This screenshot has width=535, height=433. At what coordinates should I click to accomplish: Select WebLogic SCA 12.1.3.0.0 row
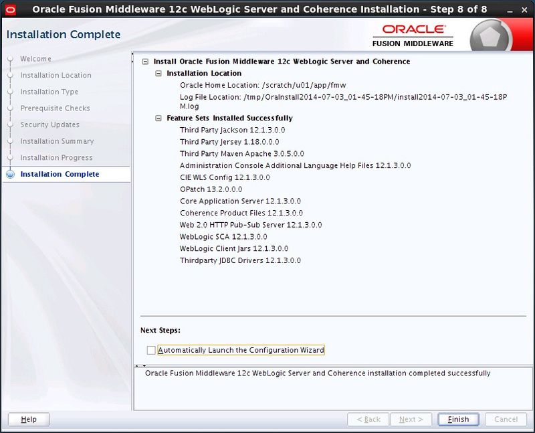[223, 237]
